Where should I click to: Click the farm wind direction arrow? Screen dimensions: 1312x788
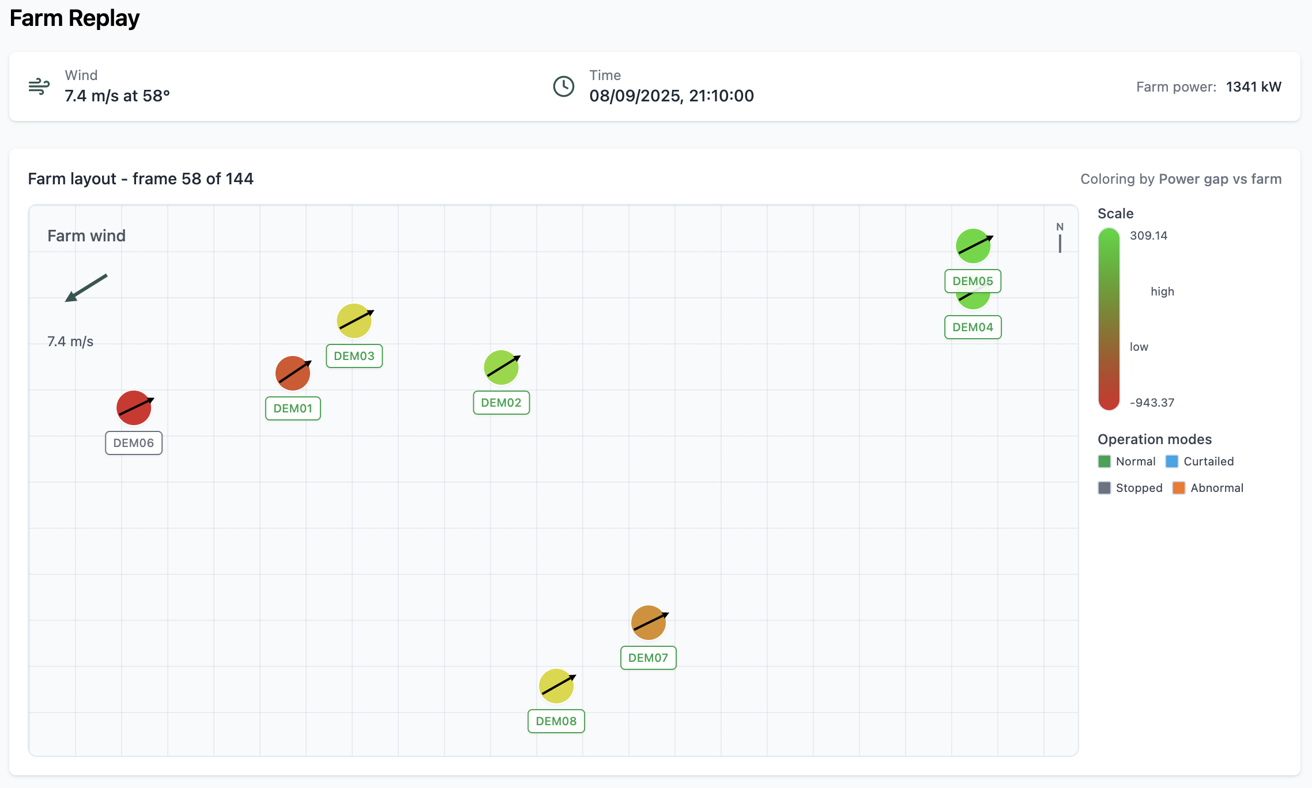coord(86,287)
